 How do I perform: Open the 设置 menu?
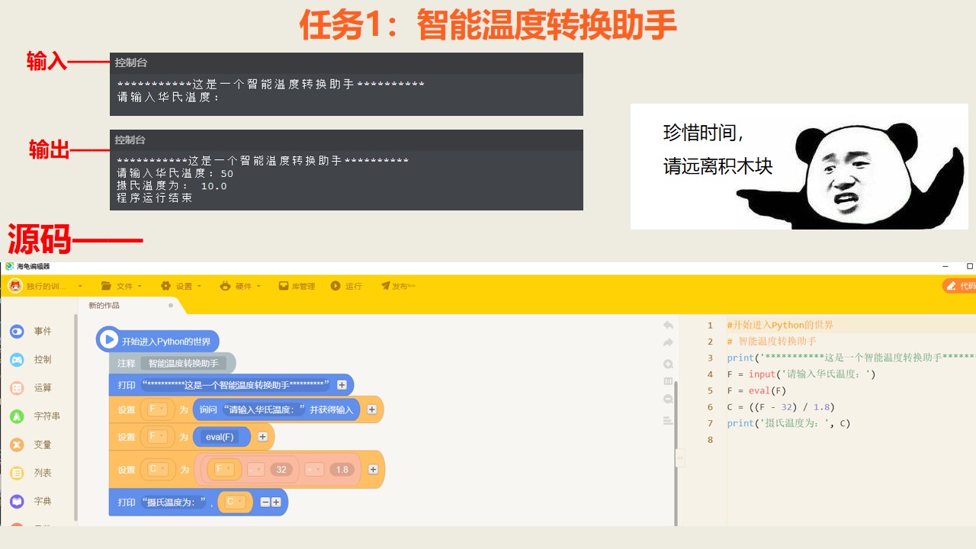click(181, 286)
